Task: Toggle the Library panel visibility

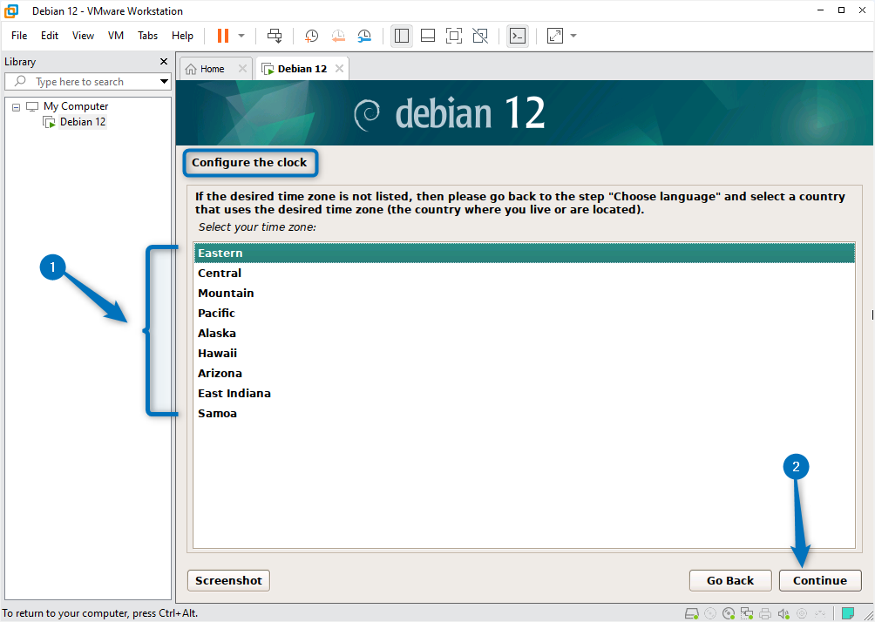Action: click(x=401, y=36)
